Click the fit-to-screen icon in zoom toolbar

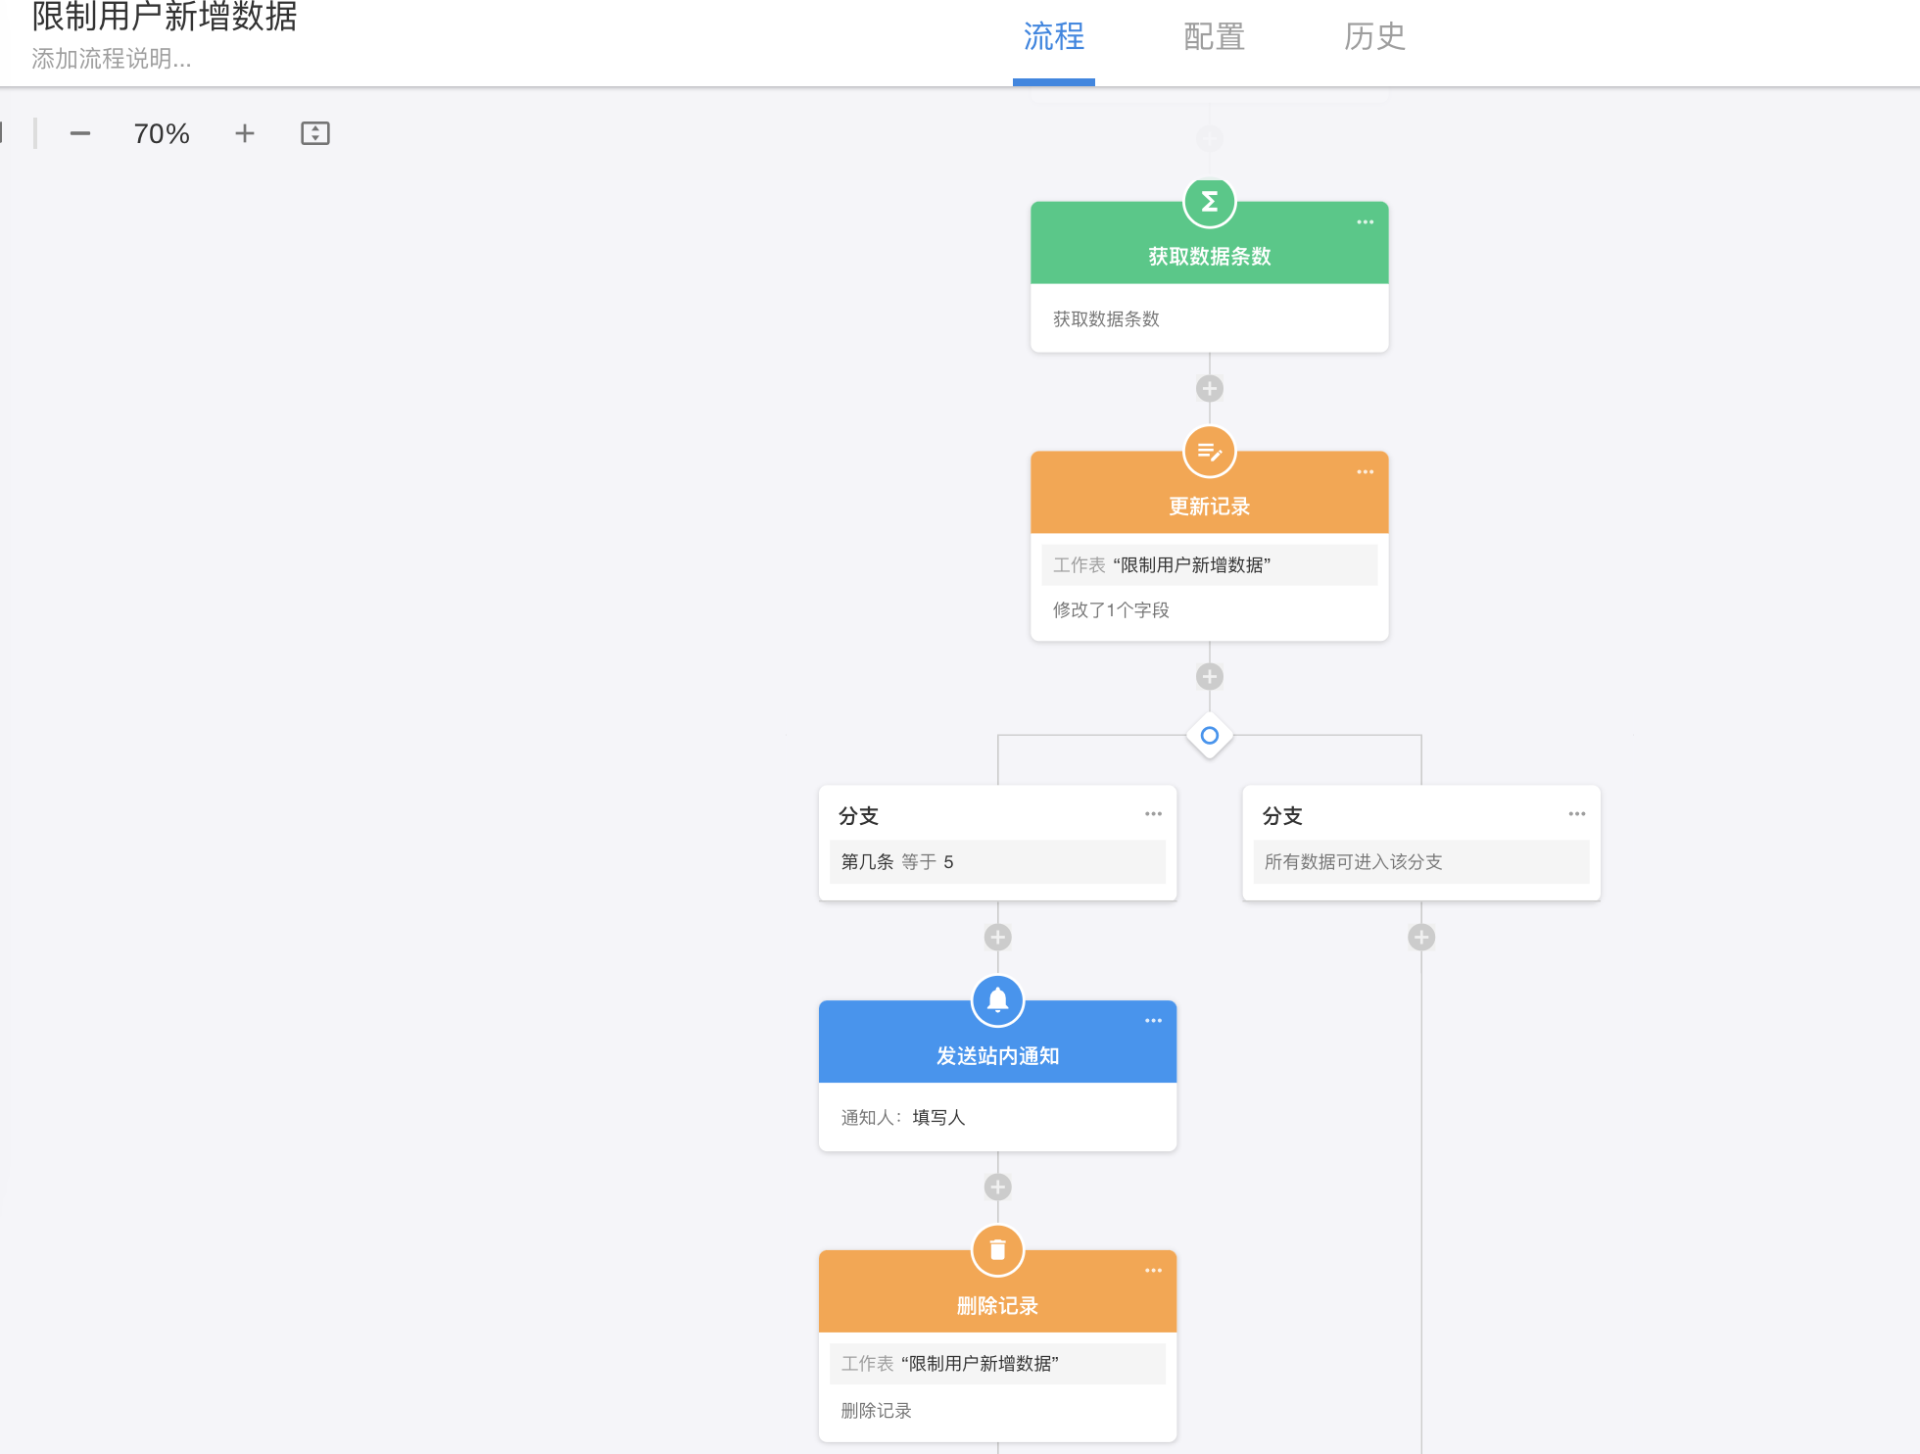coord(314,133)
